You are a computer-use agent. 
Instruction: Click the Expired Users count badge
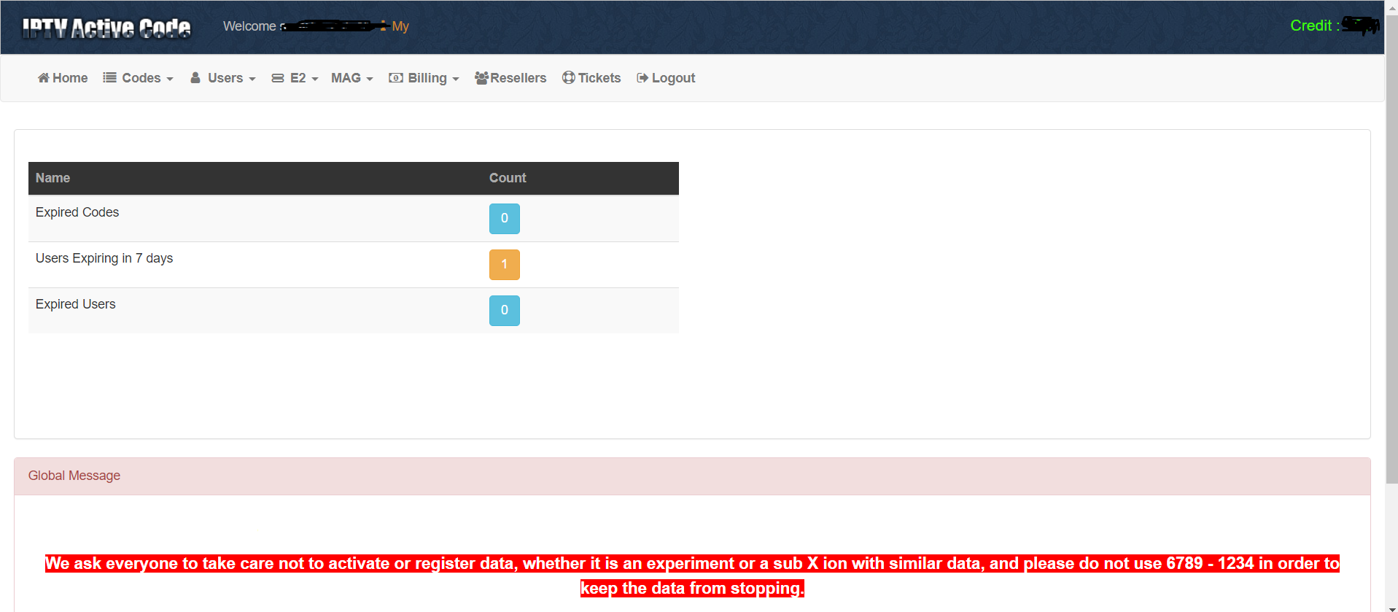click(504, 311)
